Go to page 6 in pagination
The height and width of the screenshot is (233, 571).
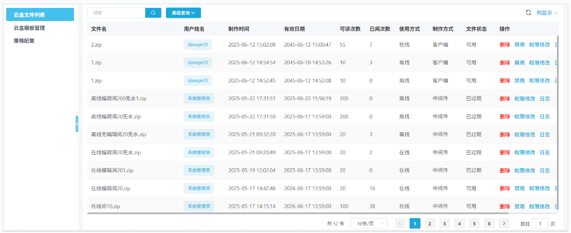click(489, 224)
